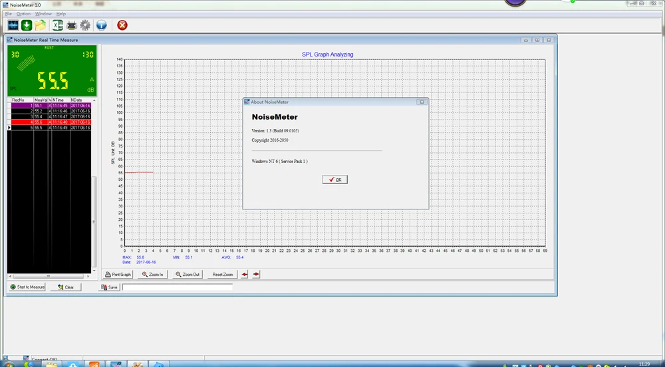Screen dimensions: 665x367
Task: Select record row 1 with value 55.1
Action: point(51,106)
